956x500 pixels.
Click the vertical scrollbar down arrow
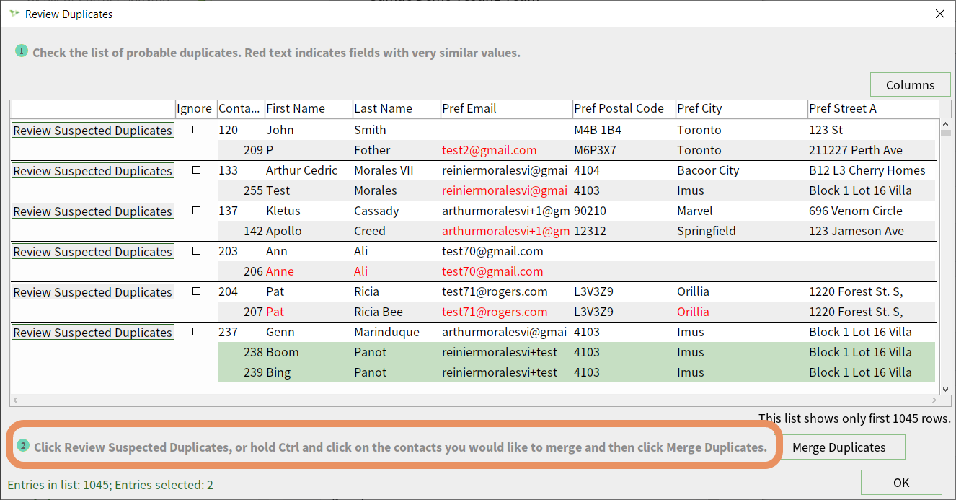point(946,390)
